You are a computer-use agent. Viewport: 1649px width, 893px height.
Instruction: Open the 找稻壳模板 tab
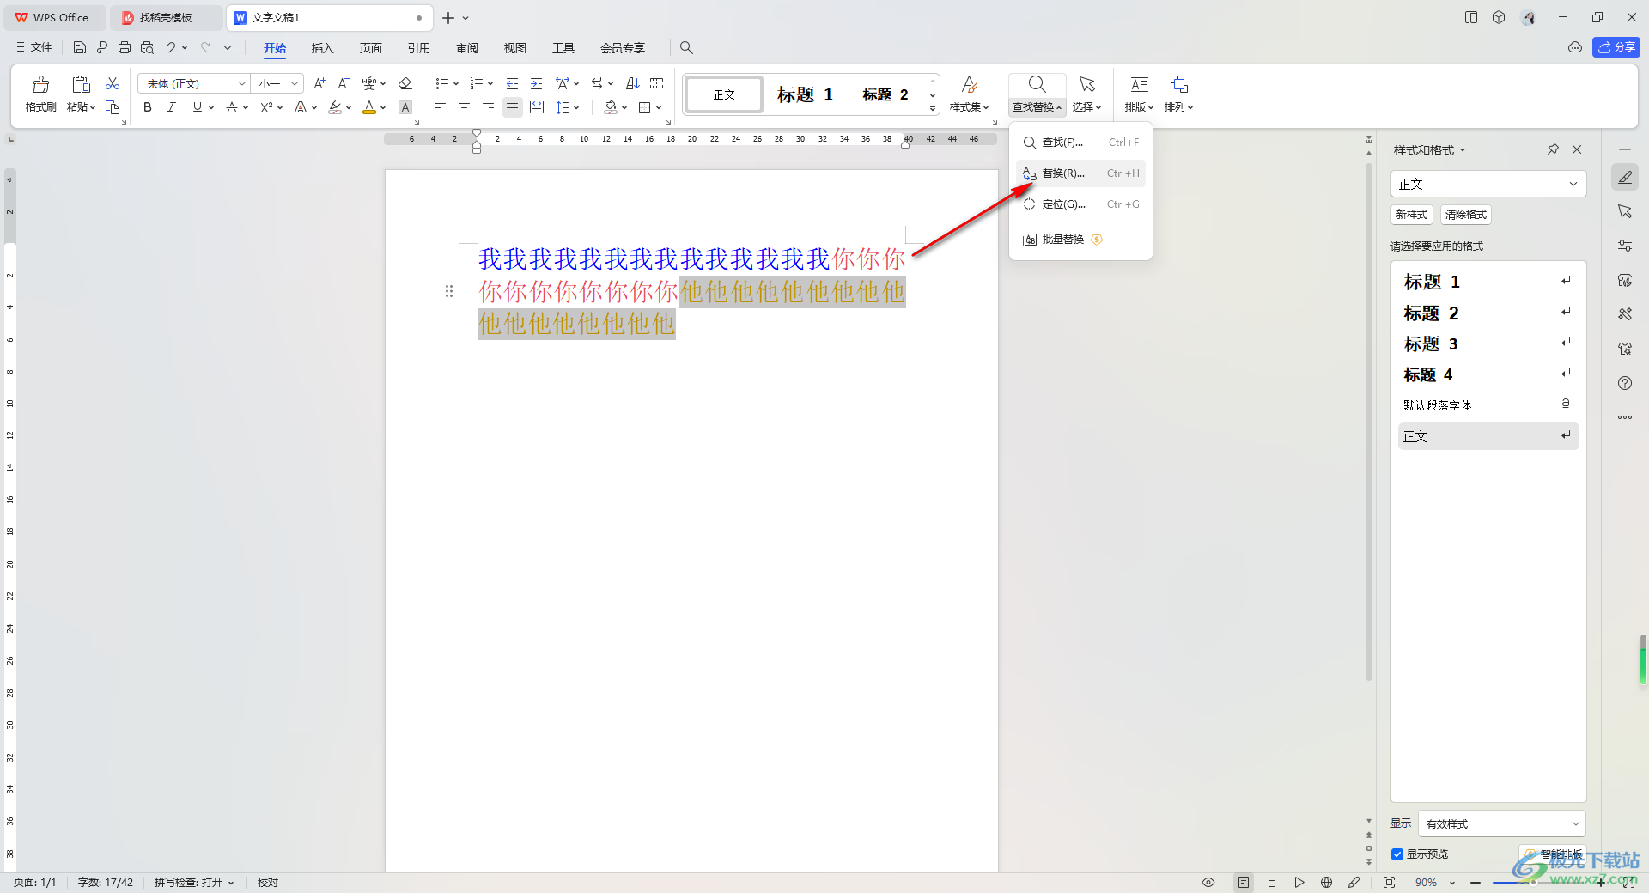[x=166, y=17]
